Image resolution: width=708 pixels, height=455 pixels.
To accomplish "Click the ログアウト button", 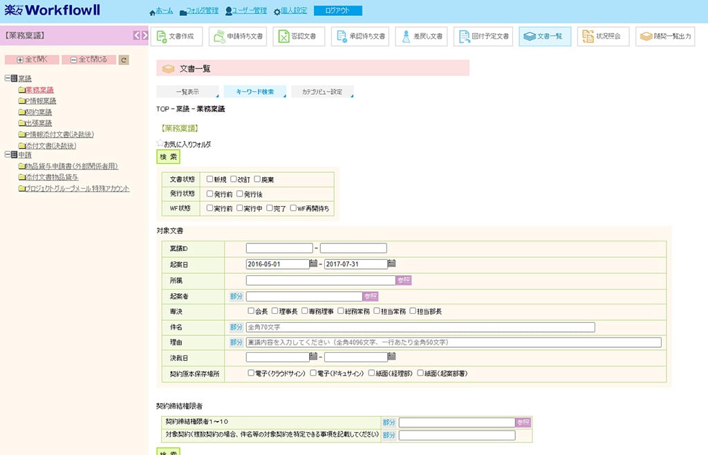I will [337, 10].
